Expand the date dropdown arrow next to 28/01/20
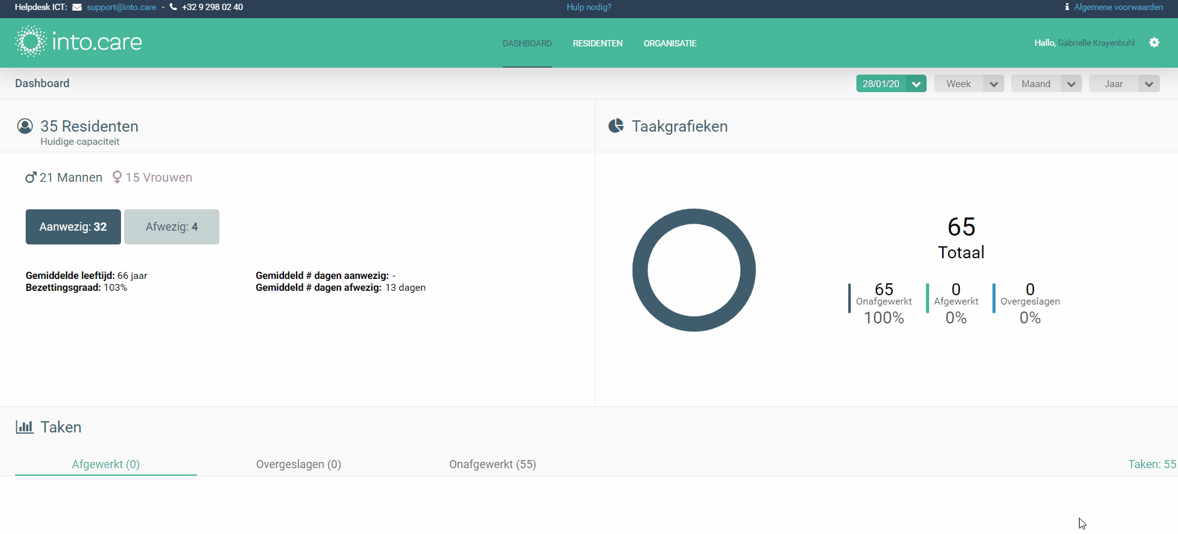Image resolution: width=1178 pixels, height=534 pixels. 916,84
